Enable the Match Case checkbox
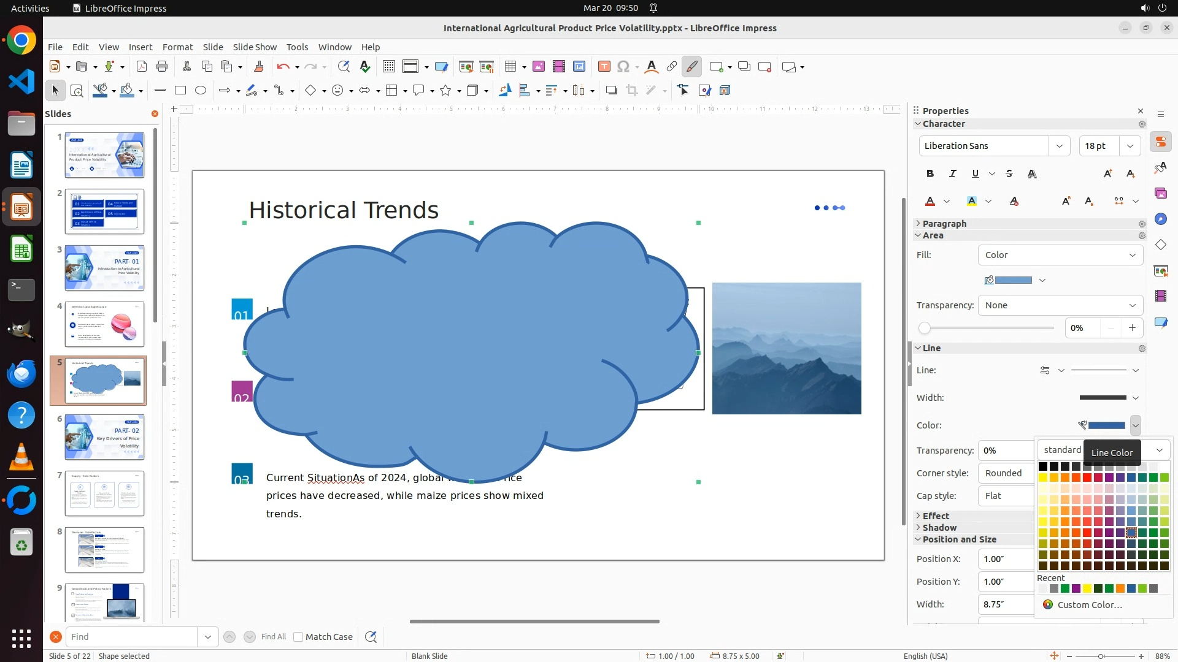This screenshot has height=662, width=1178. tap(298, 637)
